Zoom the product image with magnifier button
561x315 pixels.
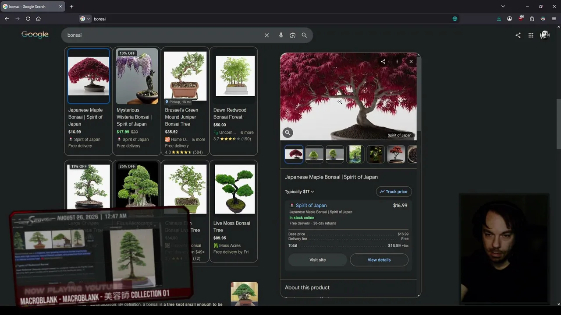click(x=288, y=133)
